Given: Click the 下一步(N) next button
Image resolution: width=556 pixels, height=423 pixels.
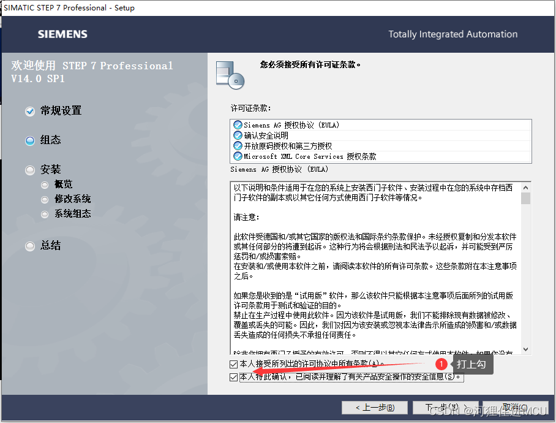Looking at the screenshot, I should (x=445, y=408).
